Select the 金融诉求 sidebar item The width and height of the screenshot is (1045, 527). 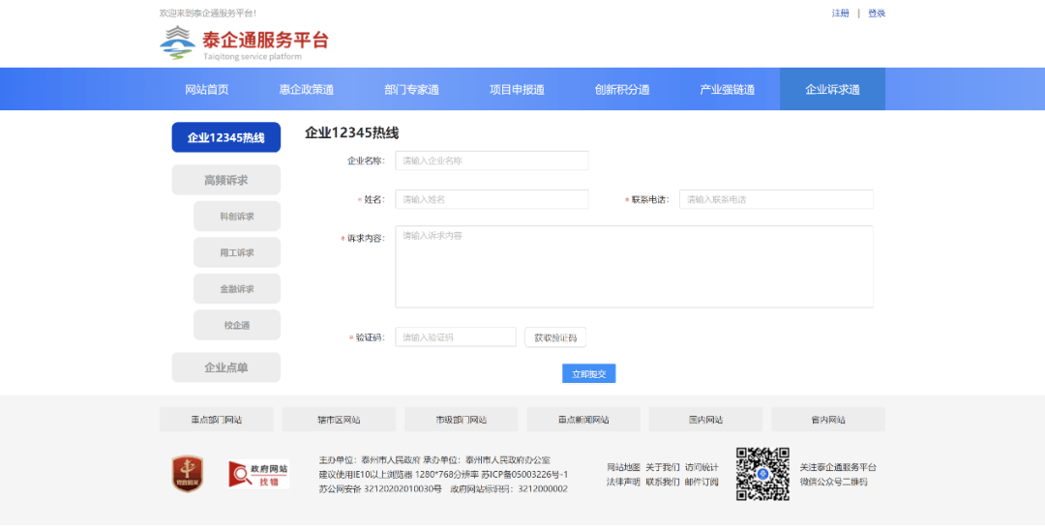pyautogui.click(x=237, y=288)
